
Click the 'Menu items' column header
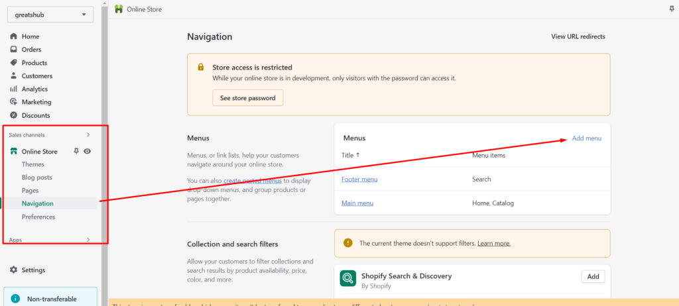coord(489,155)
